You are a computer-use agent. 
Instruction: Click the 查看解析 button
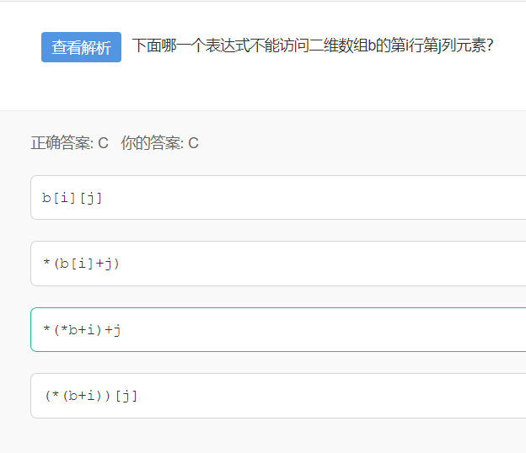(81, 47)
